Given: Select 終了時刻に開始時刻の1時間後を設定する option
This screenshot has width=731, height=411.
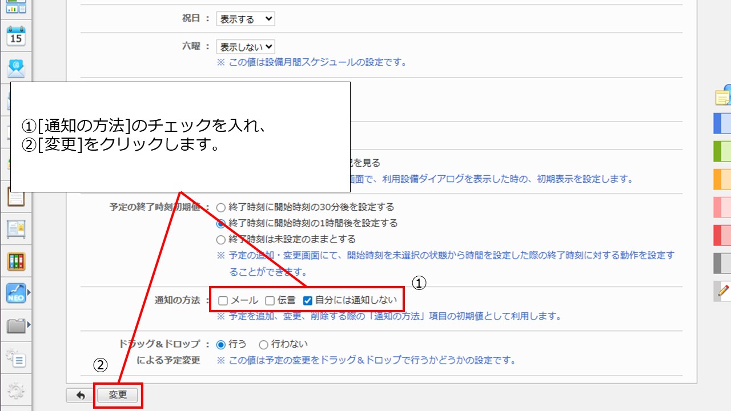Looking at the screenshot, I should coord(221,223).
